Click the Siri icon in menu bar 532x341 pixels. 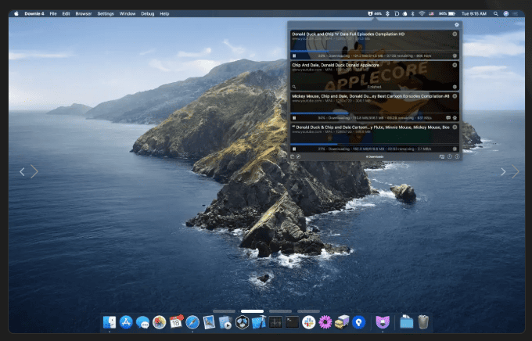(x=506, y=13)
